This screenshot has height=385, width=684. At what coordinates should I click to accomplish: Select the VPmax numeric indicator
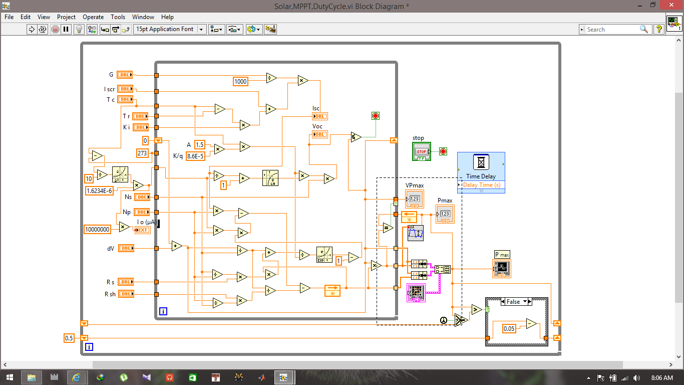415,199
